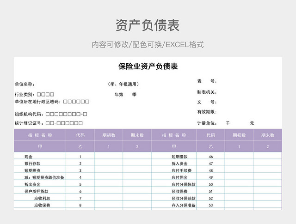Click the 期末数 cell for 银行存款
The width and height of the screenshot is (296, 224).
point(137,163)
